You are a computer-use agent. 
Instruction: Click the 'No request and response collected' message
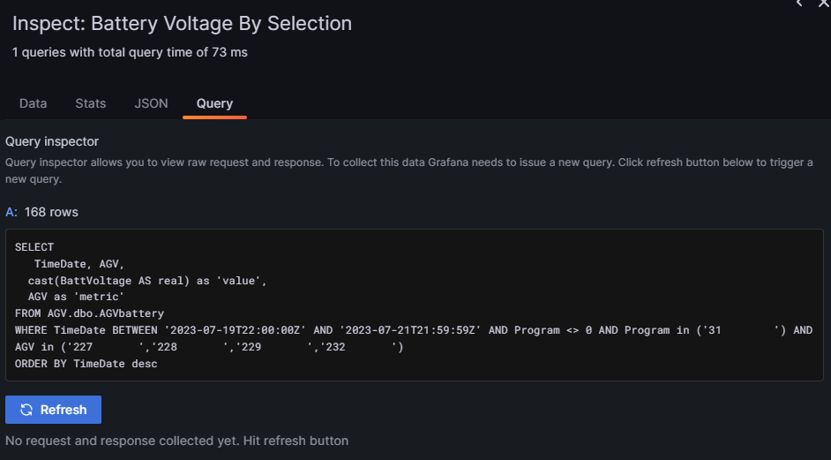176,441
